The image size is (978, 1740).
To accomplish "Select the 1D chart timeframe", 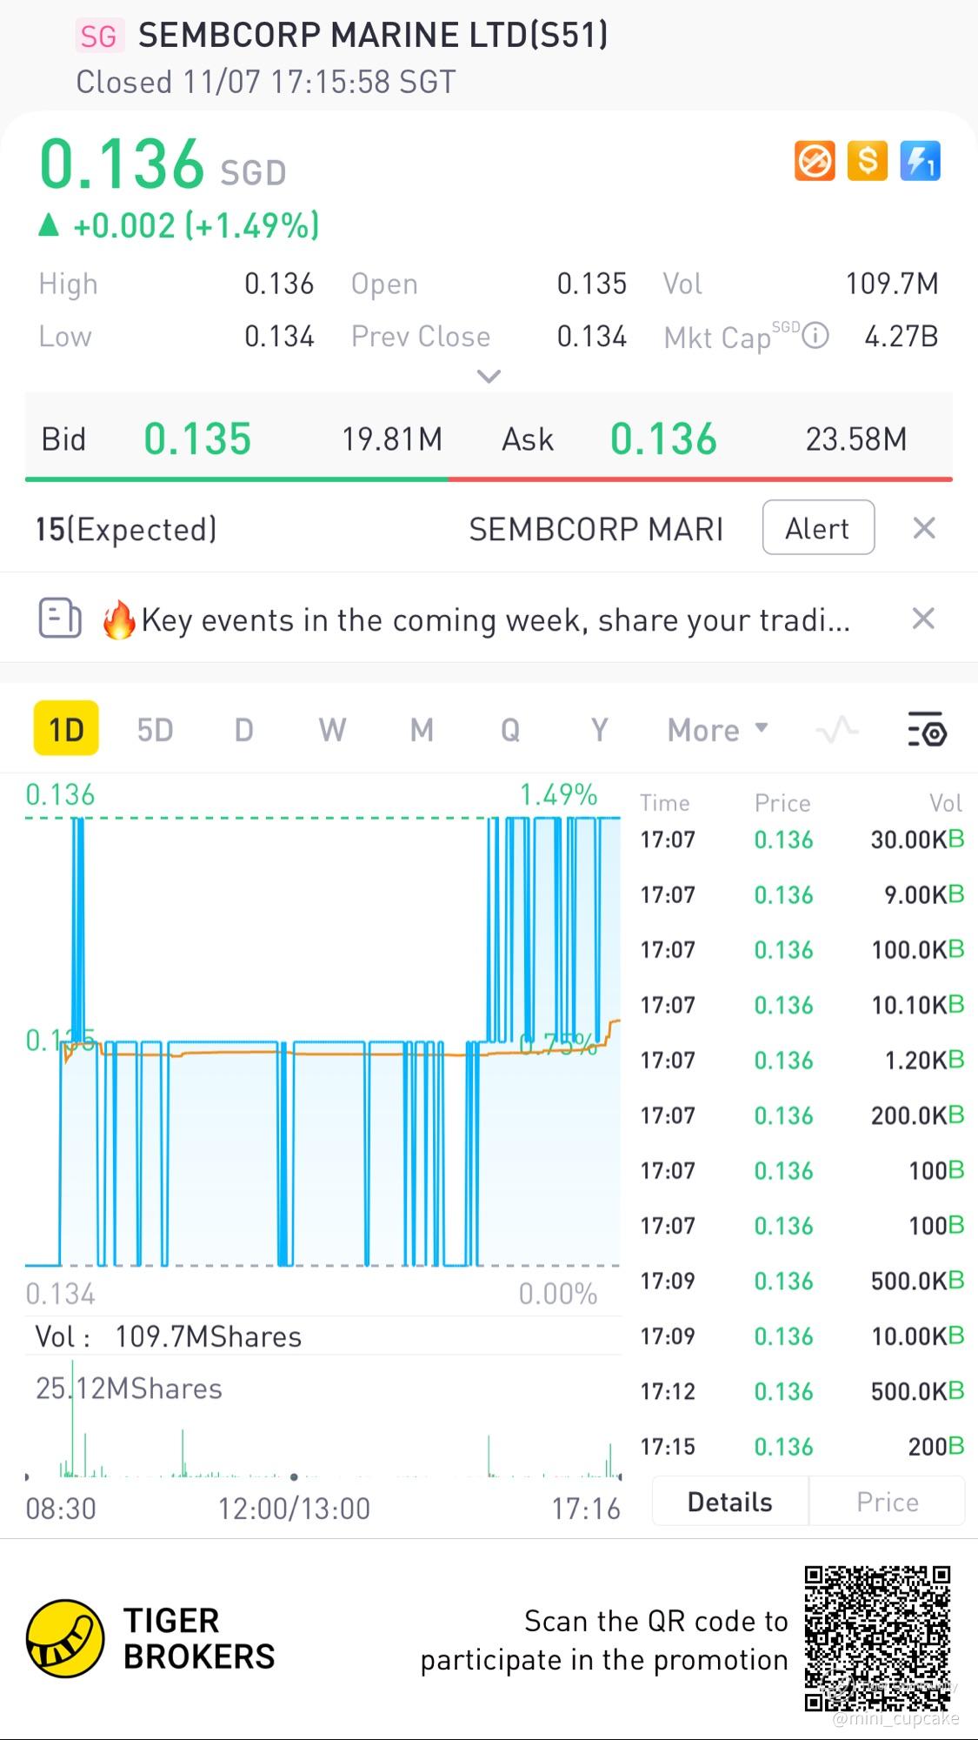I will [x=66, y=729].
